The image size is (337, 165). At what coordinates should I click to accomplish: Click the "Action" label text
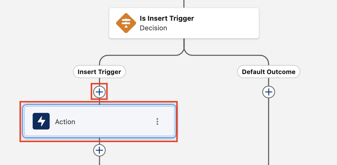[x=65, y=122]
